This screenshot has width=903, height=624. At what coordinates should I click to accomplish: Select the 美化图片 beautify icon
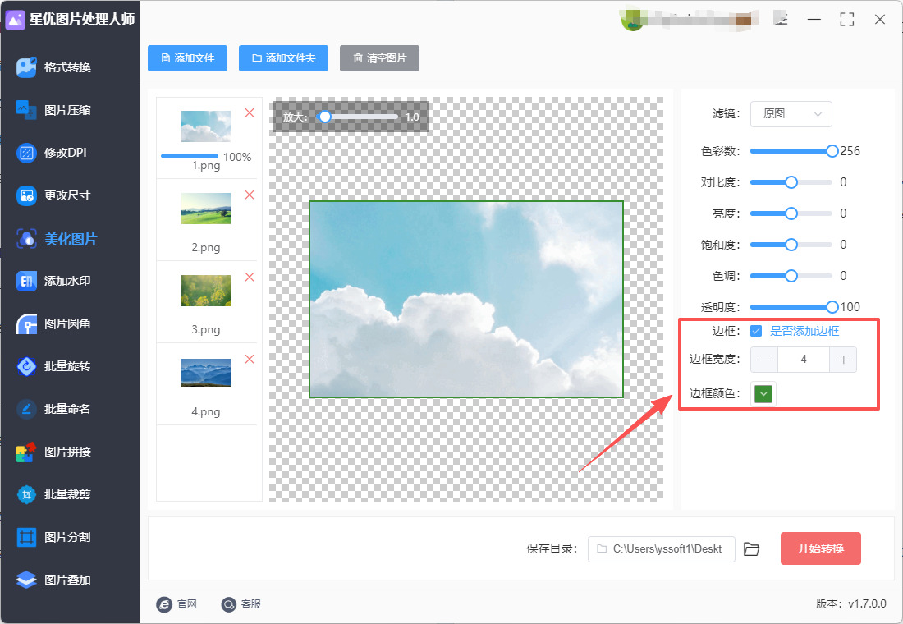pos(26,239)
